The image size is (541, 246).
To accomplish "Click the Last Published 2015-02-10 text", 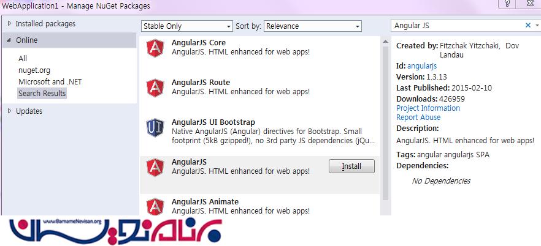I will tap(443, 88).
